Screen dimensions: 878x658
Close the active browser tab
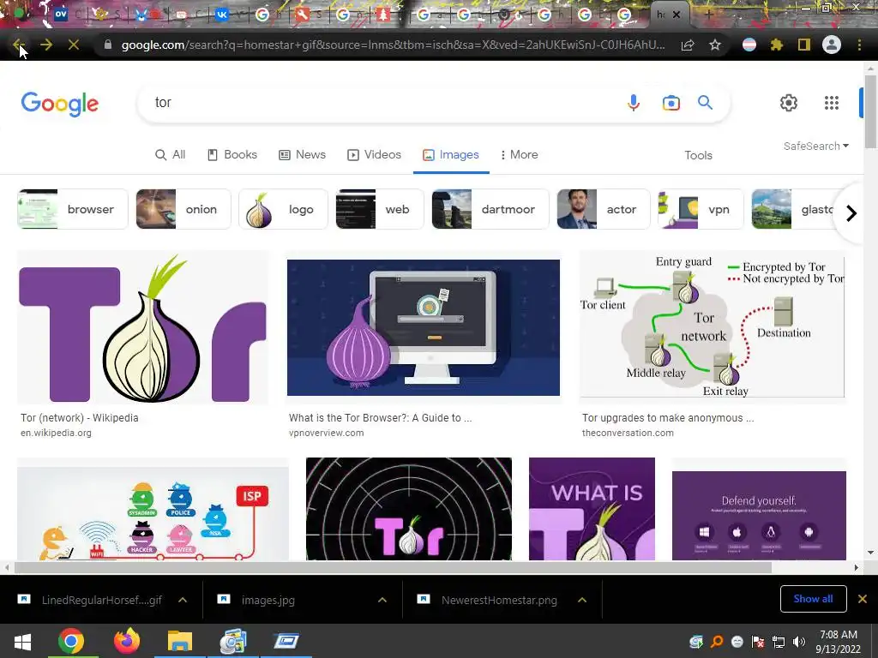[677, 15]
